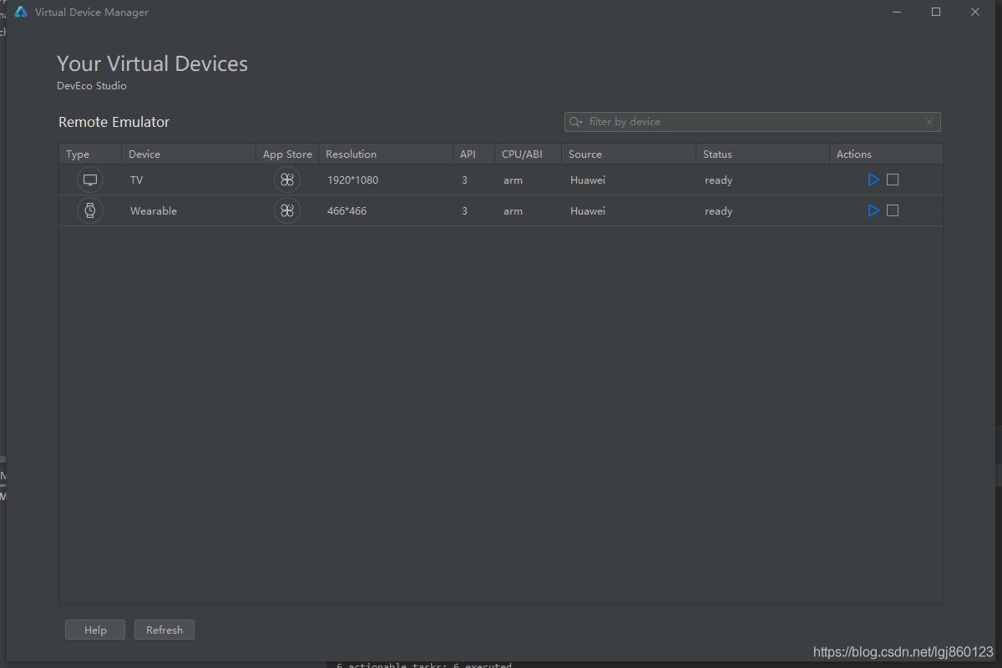Click the TV row API value 3
Viewport: 1002px width, 668px height.
click(464, 180)
